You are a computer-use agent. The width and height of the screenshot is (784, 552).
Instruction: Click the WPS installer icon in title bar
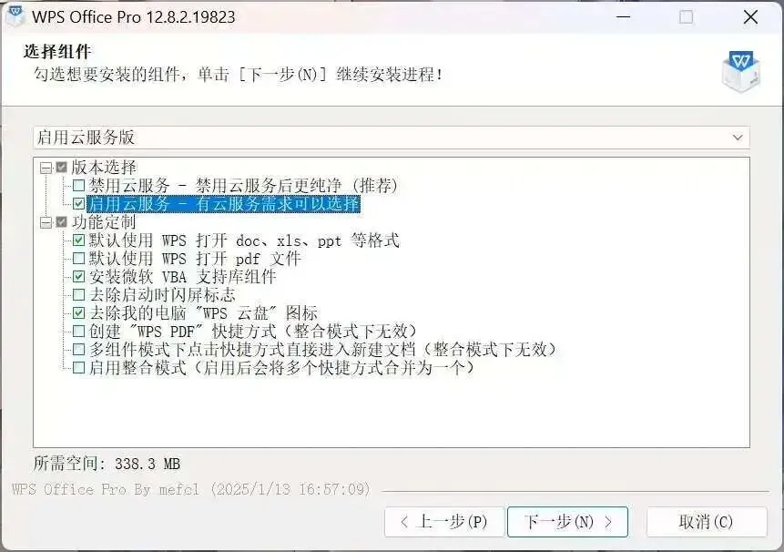[x=15, y=15]
